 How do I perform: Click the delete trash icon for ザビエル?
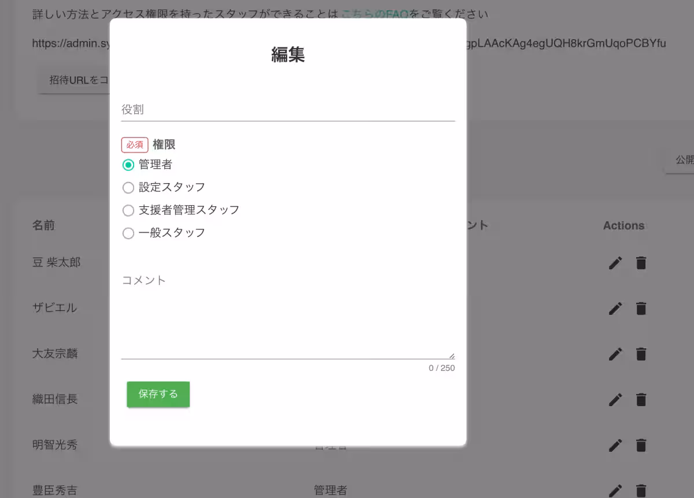pyautogui.click(x=641, y=308)
